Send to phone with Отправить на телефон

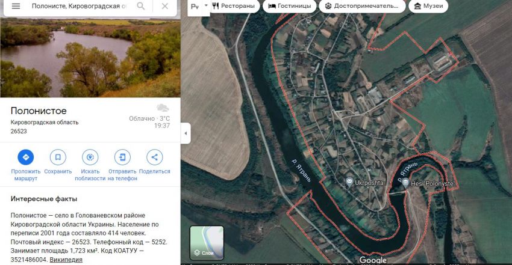(x=122, y=157)
